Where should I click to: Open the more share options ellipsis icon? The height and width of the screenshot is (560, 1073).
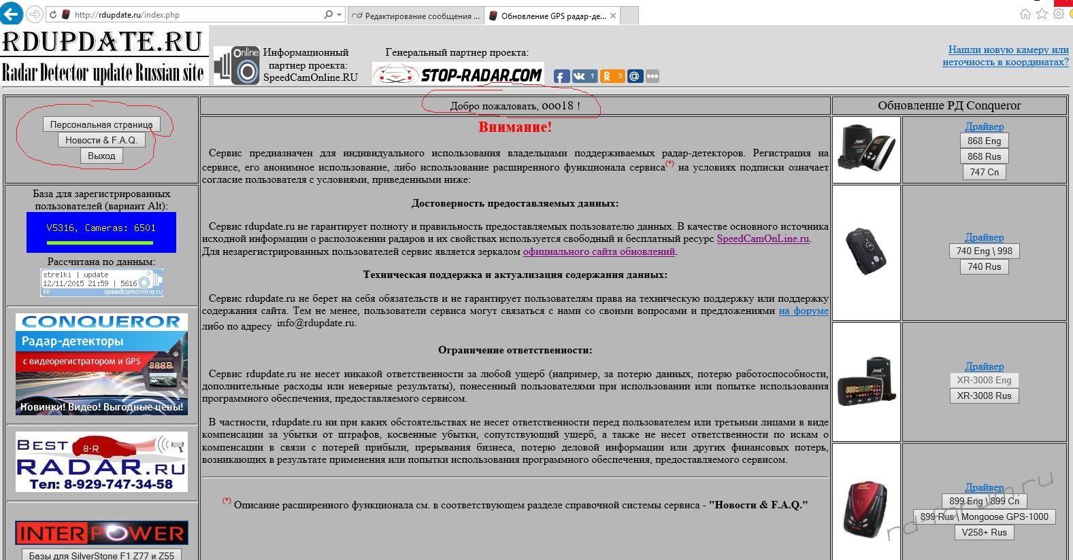click(x=652, y=76)
